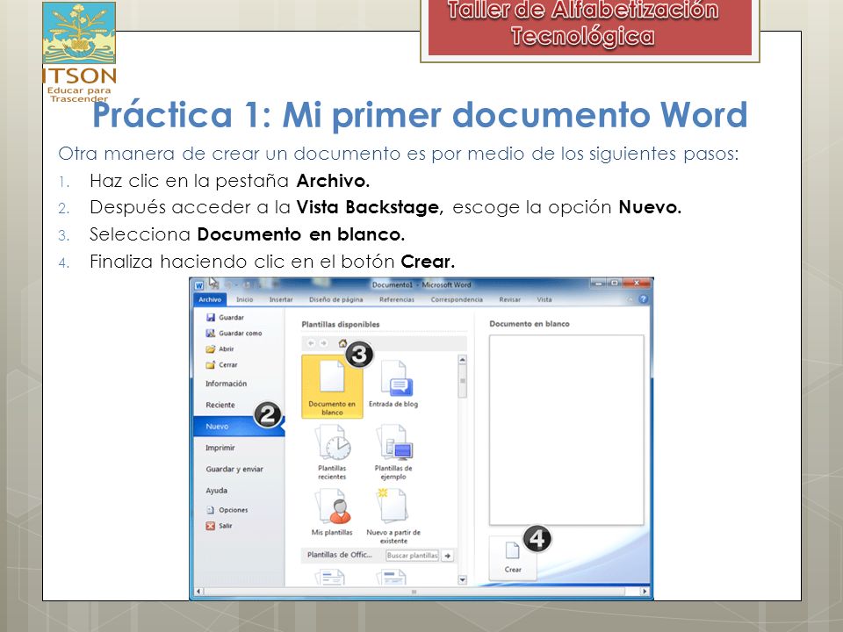Viewport: 843px width, 632px height.
Task: Select Ayuda in the backstage menu
Action: (x=216, y=490)
